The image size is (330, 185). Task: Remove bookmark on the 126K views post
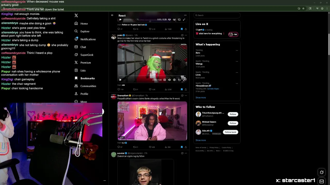tap(181, 29)
